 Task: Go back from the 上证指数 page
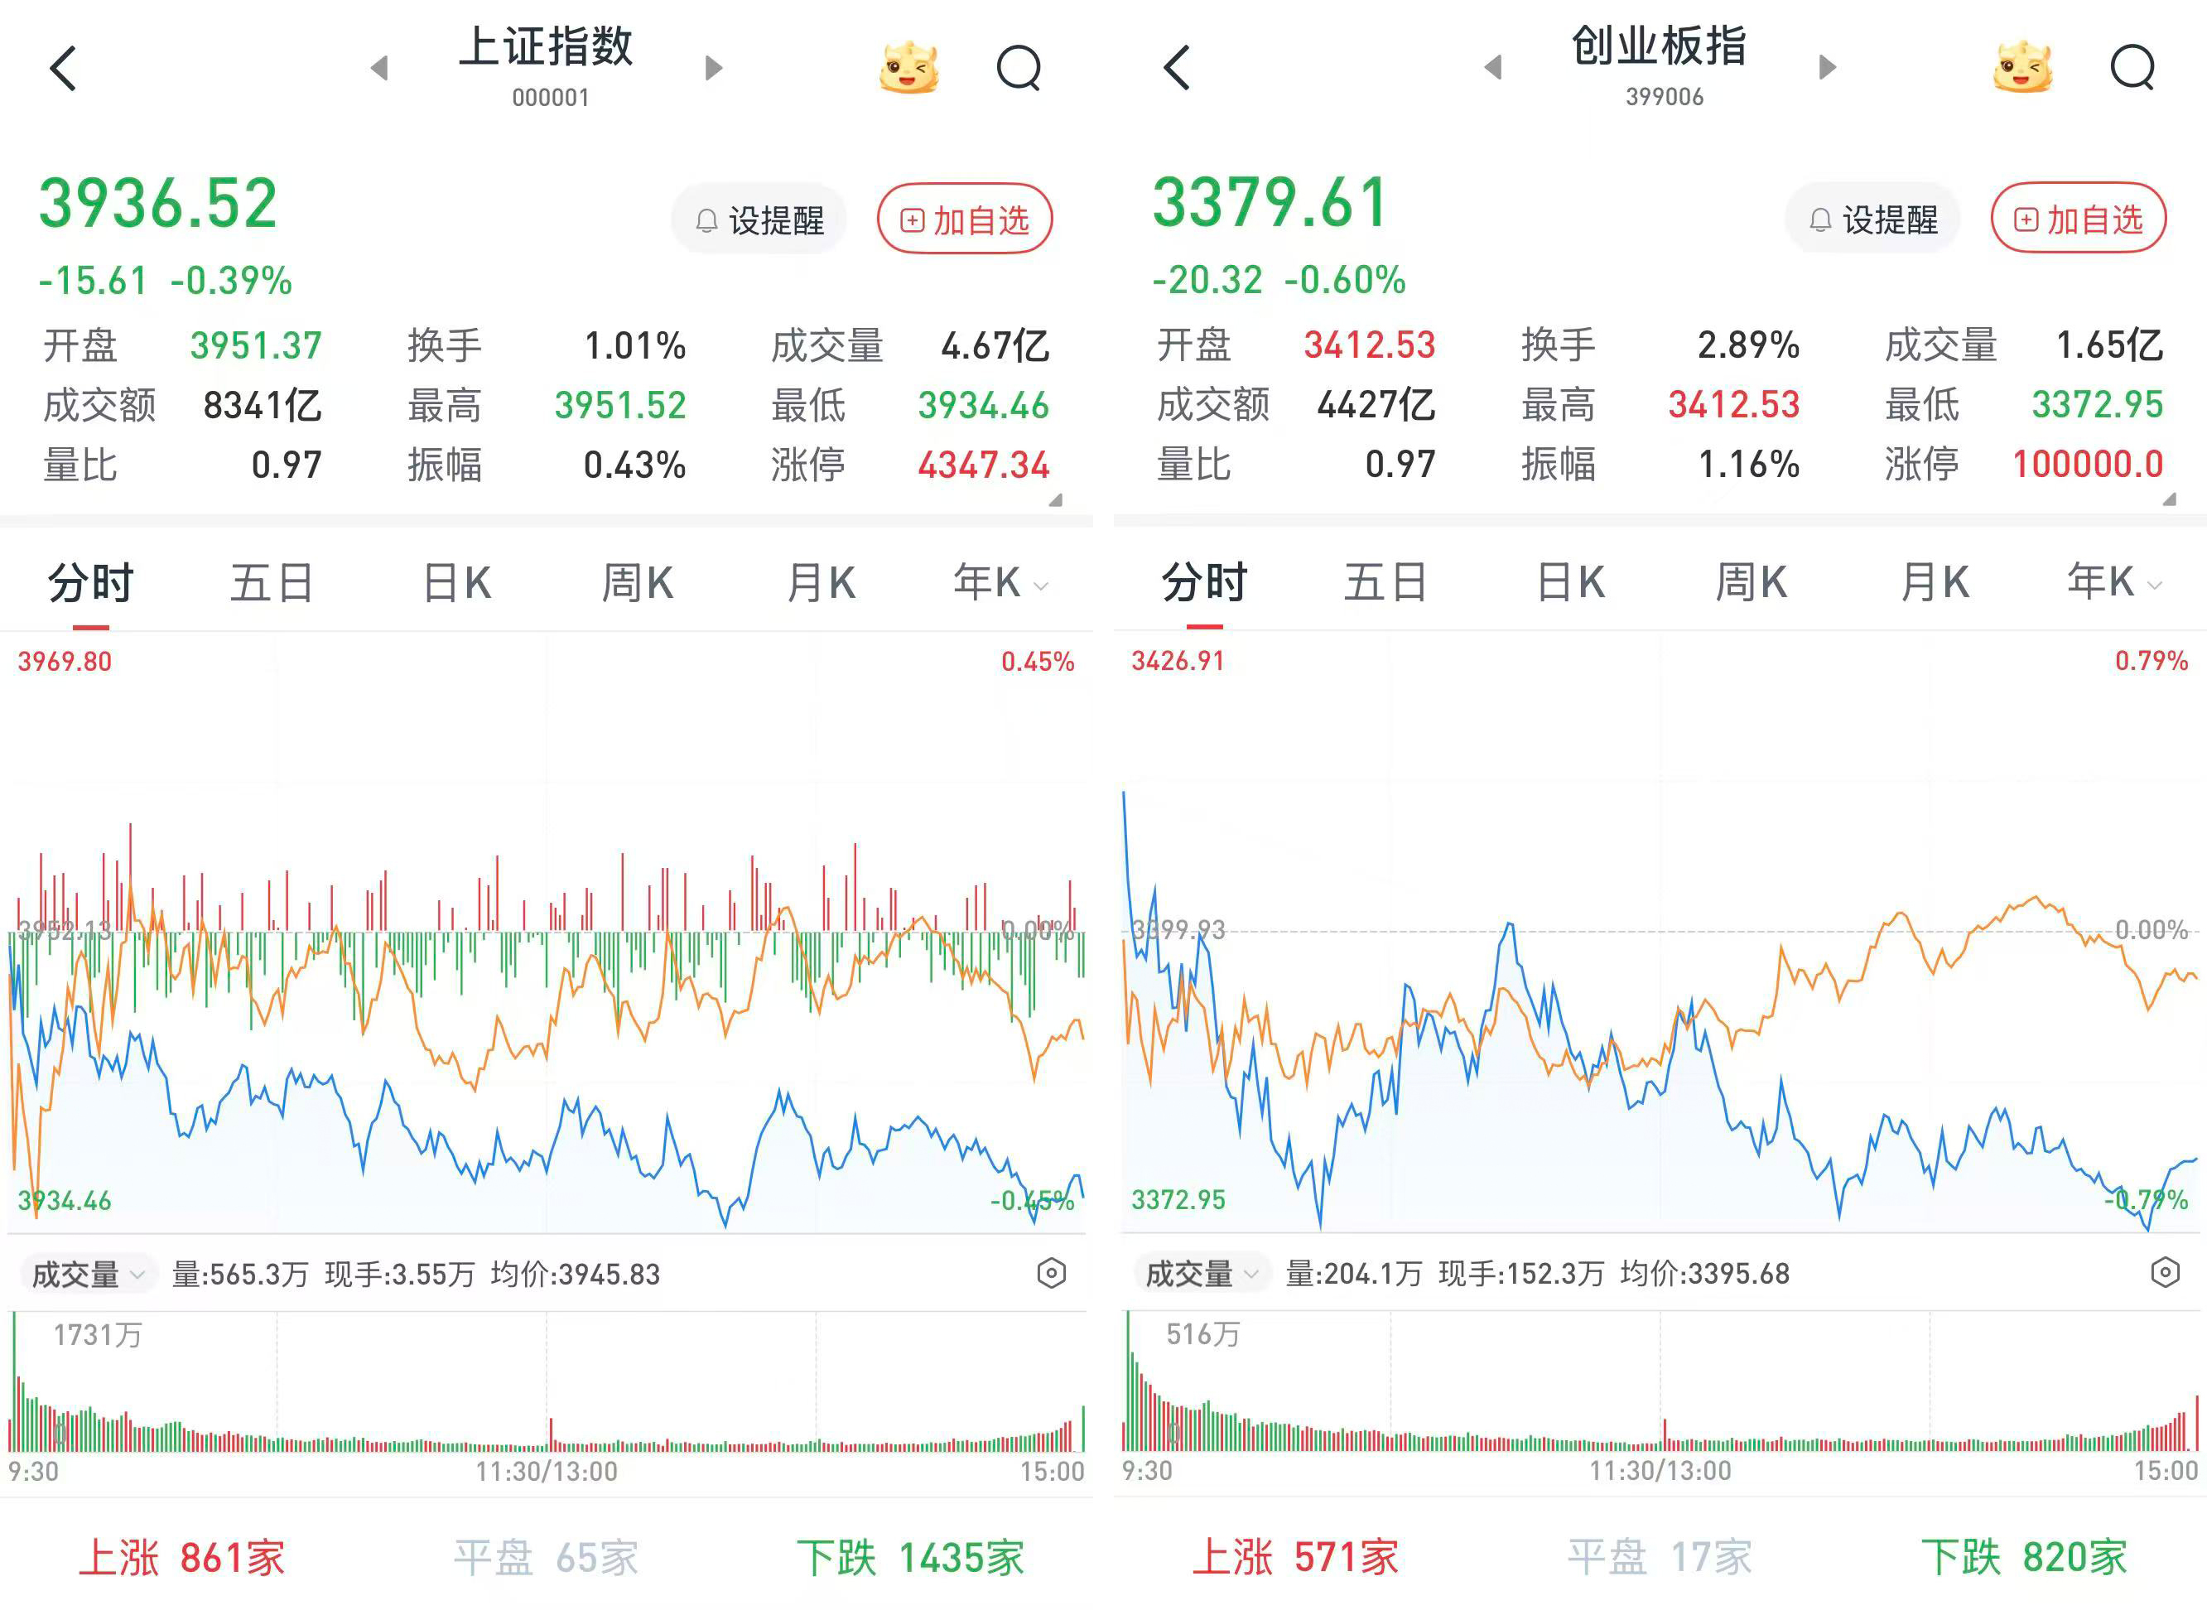[63, 68]
